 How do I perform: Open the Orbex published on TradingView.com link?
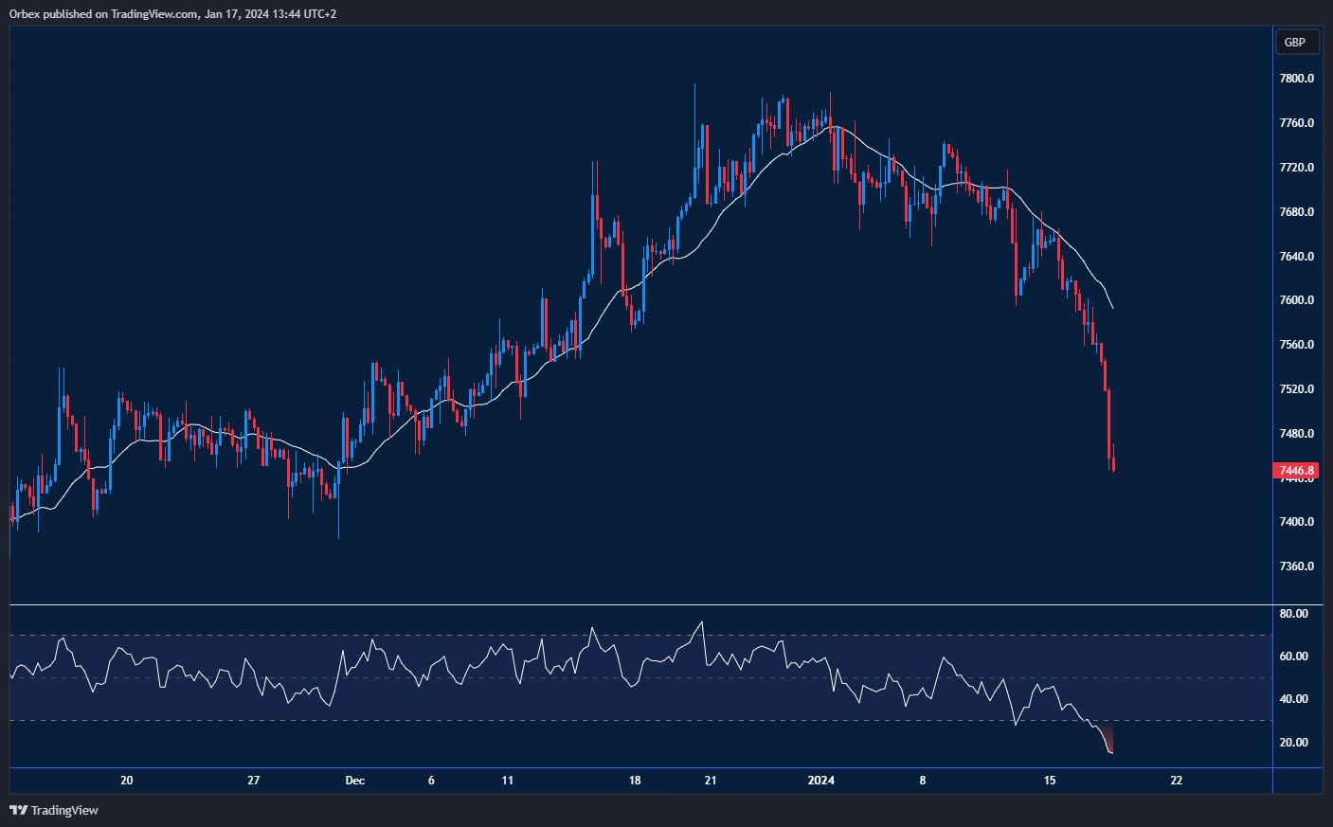click(172, 13)
